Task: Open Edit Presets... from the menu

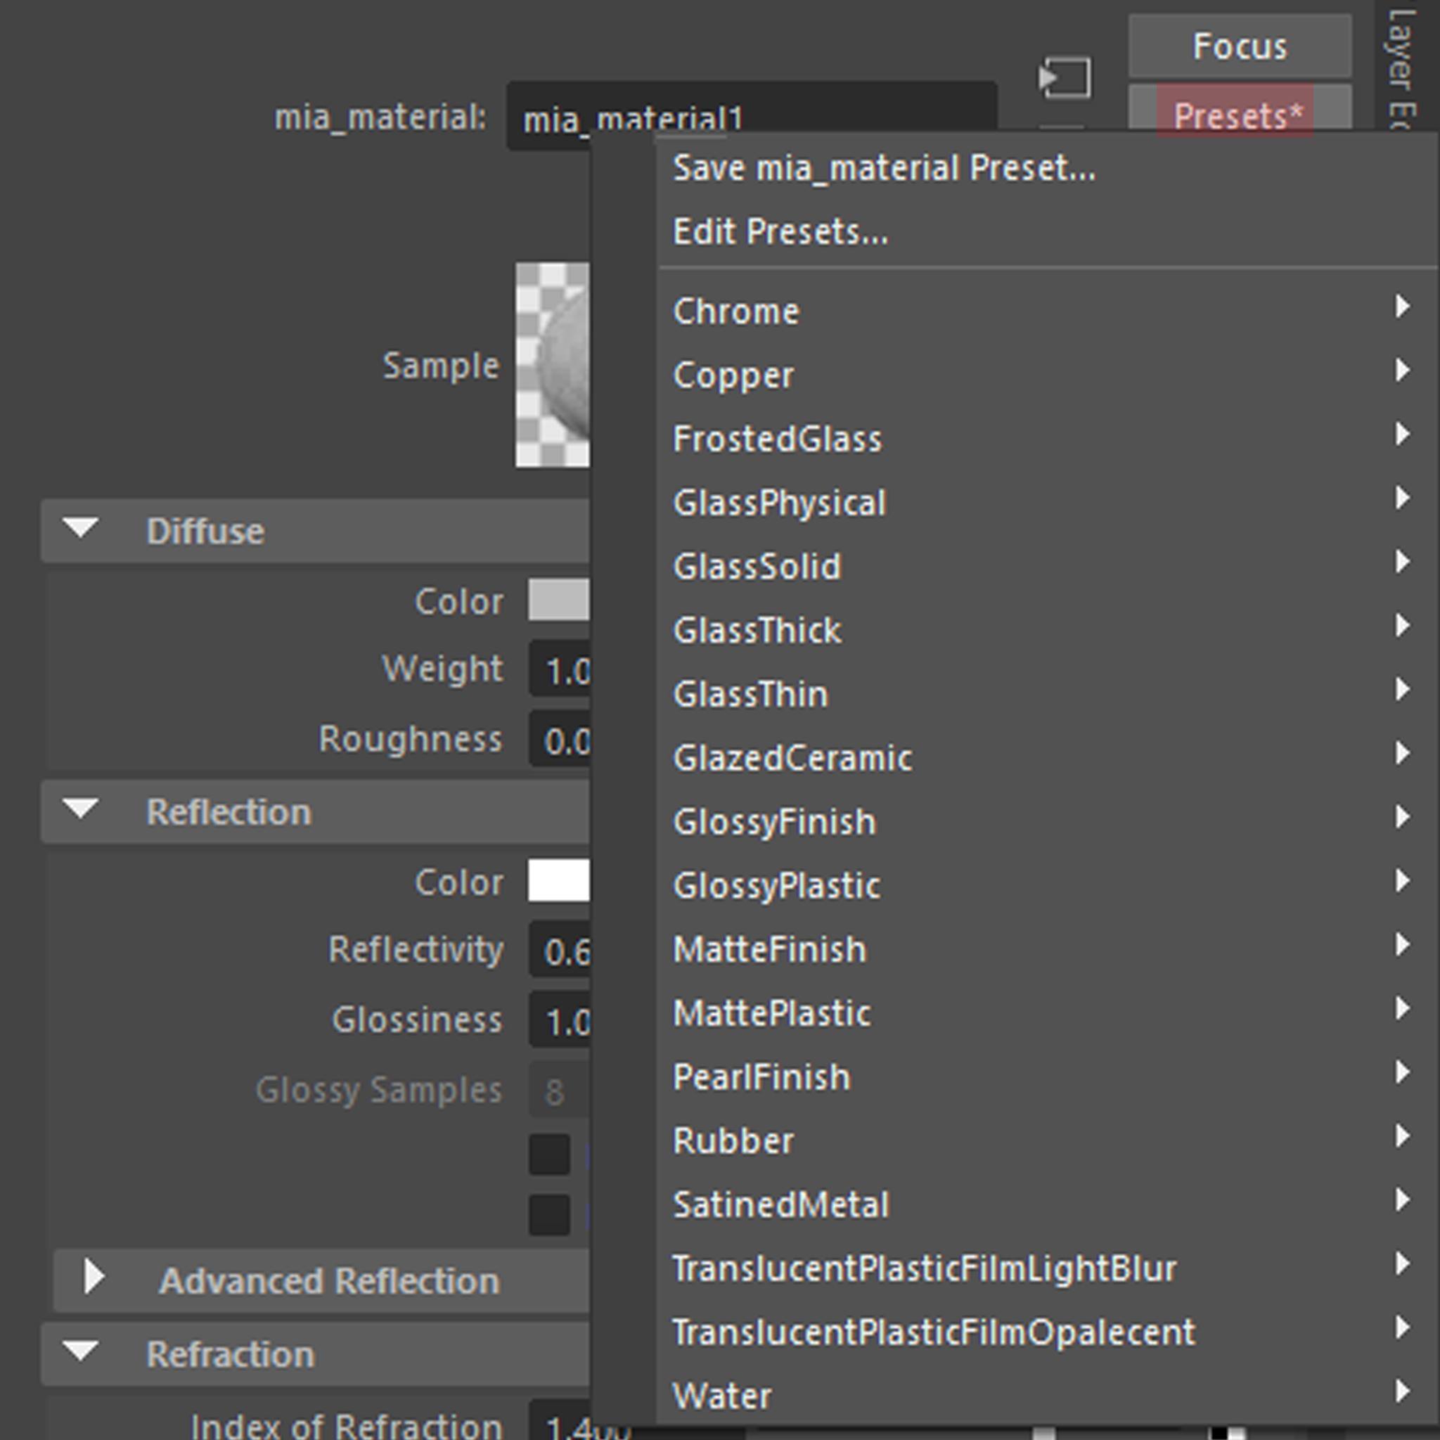Action: 780,232
